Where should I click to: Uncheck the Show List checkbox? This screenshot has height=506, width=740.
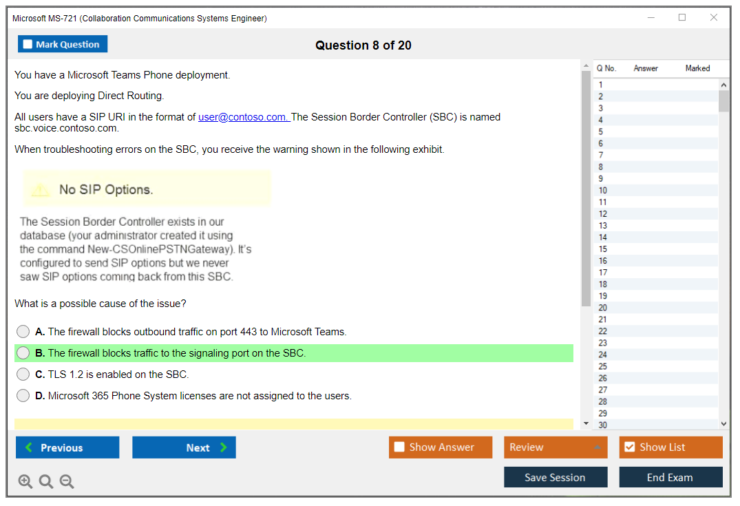[x=630, y=447]
